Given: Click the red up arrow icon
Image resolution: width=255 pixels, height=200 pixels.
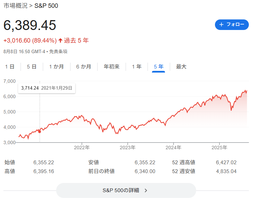Looking at the screenshot, I should (x=60, y=40).
